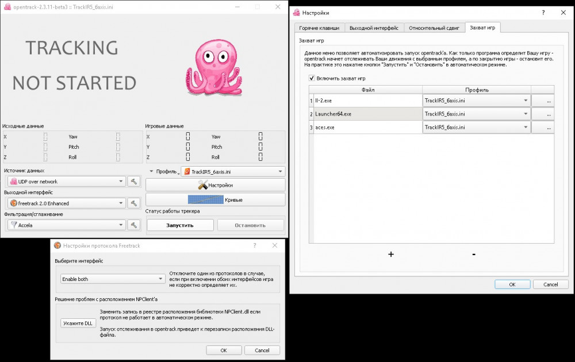This screenshot has height=362, width=575.
Task: Confirm Freetrack protocol dialog with OK
Action: pyautogui.click(x=224, y=351)
